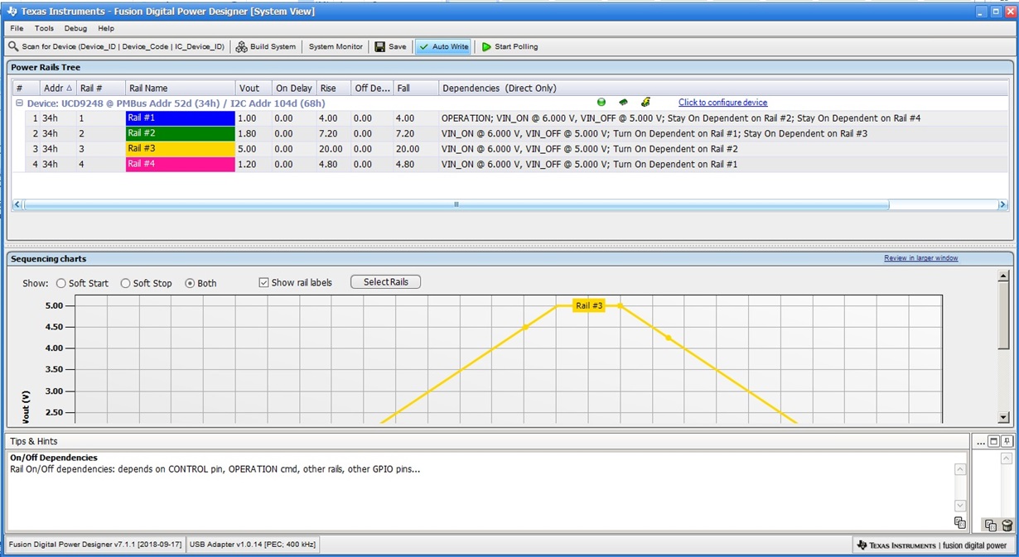The height and width of the screenshot is (557, 1019).
Task: Sort by the Addr column header
Action: coord(56,88)
